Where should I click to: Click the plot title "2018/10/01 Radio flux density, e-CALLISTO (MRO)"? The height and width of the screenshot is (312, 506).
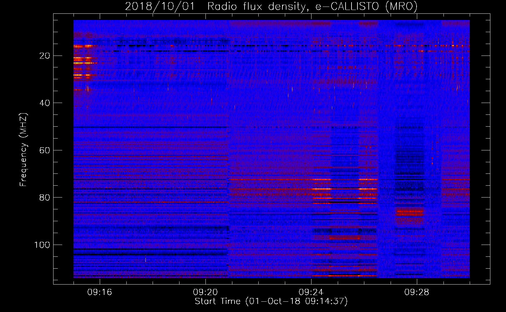(271, 7)
